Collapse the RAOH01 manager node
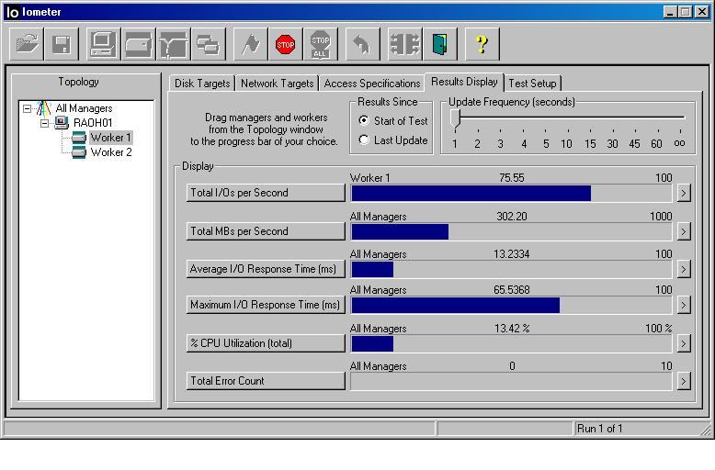 pyautogui.click(x=44, y=123)
